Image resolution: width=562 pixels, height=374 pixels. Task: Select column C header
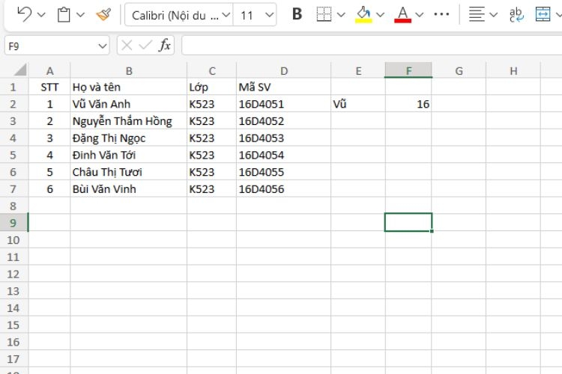(x=212, y=71)
